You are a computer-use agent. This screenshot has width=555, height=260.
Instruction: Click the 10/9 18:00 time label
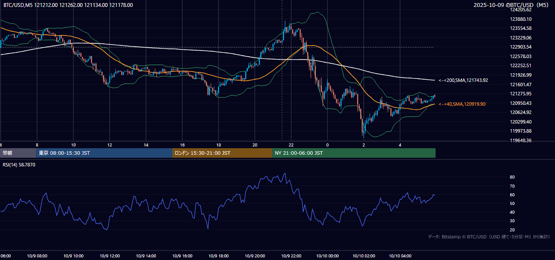(x=219, y=256)
